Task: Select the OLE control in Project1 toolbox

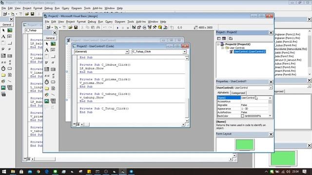Action: (x=3, y=94)
